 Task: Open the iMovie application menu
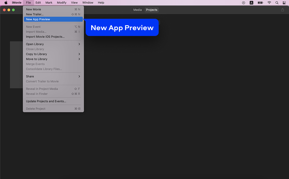[17, 2]
